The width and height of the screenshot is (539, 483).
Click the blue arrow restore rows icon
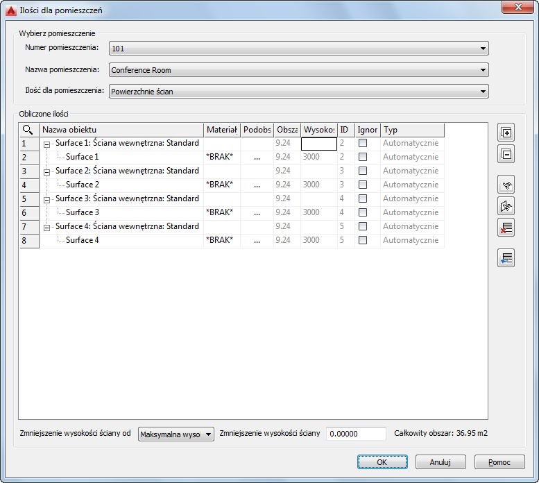point(506,258)
